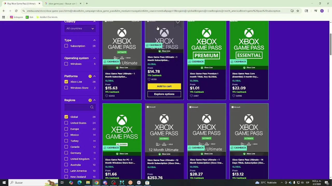Collapse the Country filter section
Viewport: 332px width, 186px height.
pos(94,21)
